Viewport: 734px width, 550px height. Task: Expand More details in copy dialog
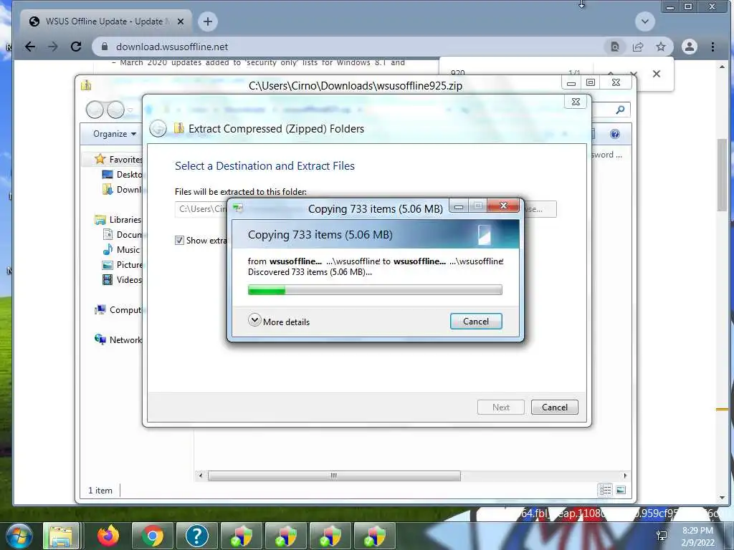[279, 322]
